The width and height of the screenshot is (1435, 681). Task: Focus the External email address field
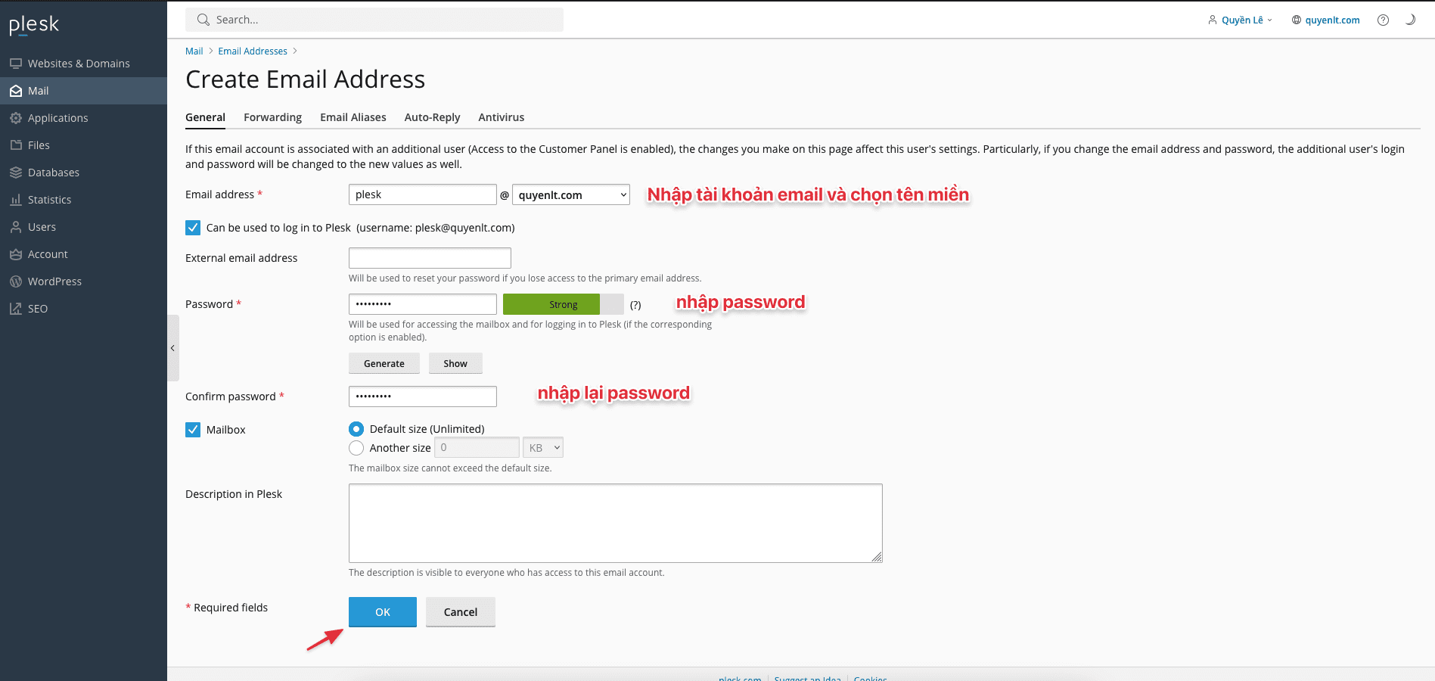430,258
